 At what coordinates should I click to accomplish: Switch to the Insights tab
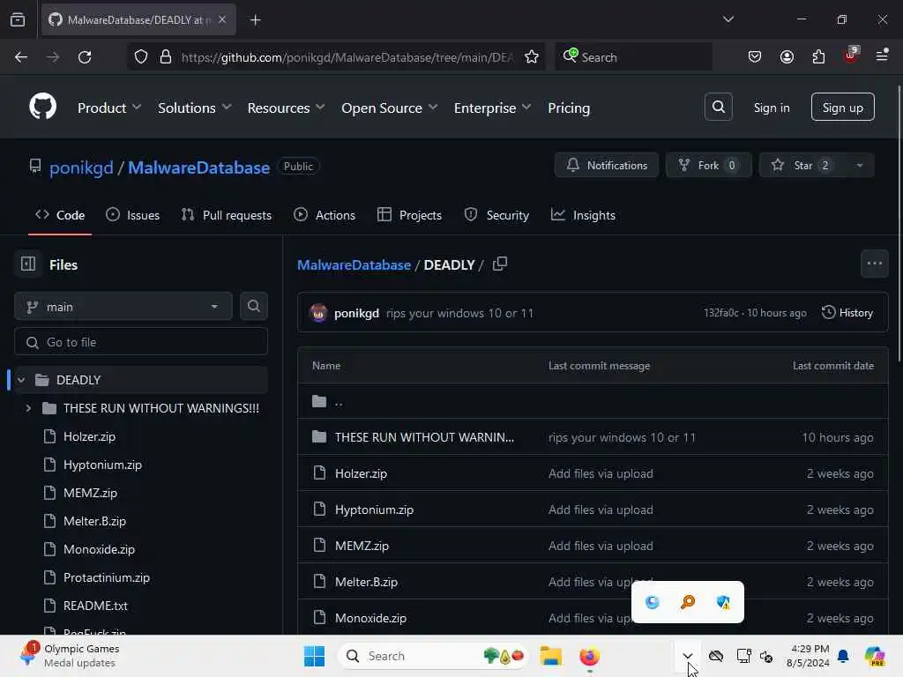[x=583, y=215]
